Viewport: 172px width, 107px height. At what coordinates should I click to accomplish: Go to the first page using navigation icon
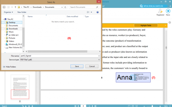coord(75,106)
